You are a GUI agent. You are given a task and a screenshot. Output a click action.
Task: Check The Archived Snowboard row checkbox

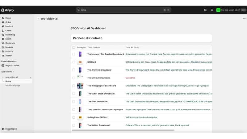(x=74, y=70)
